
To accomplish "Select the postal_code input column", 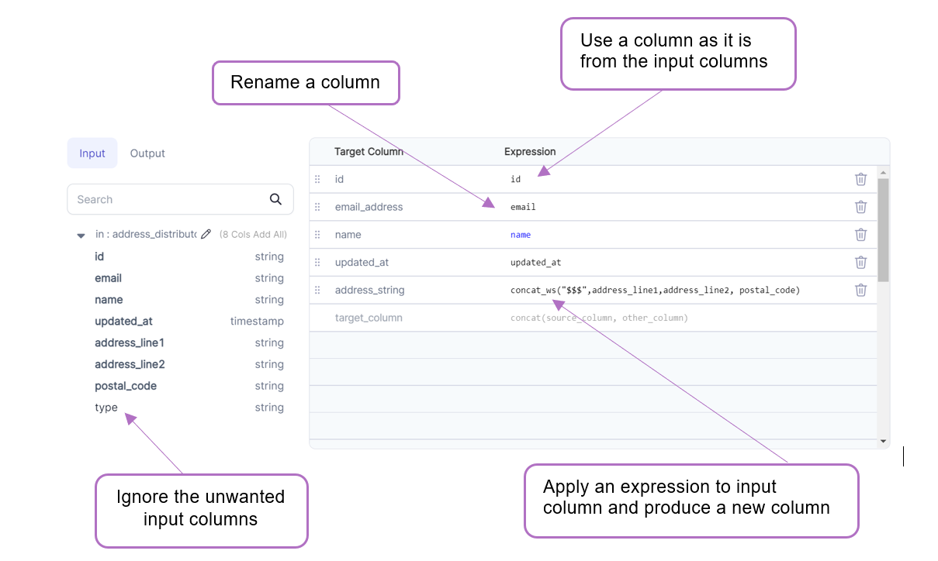I will coord(126,385).
